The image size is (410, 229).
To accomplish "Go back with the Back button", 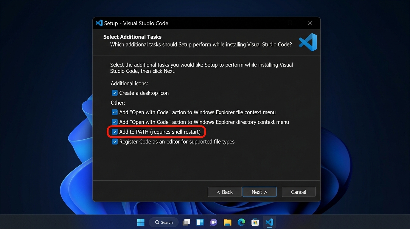I will 225,192.
